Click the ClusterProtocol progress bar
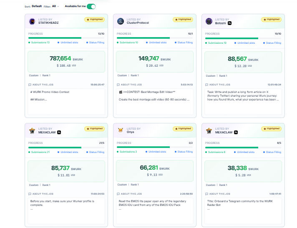 155,38
